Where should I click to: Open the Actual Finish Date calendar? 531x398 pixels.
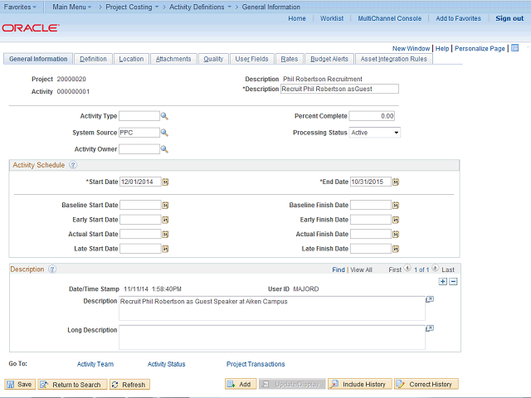pyautogui.click(x=396, y=234)
